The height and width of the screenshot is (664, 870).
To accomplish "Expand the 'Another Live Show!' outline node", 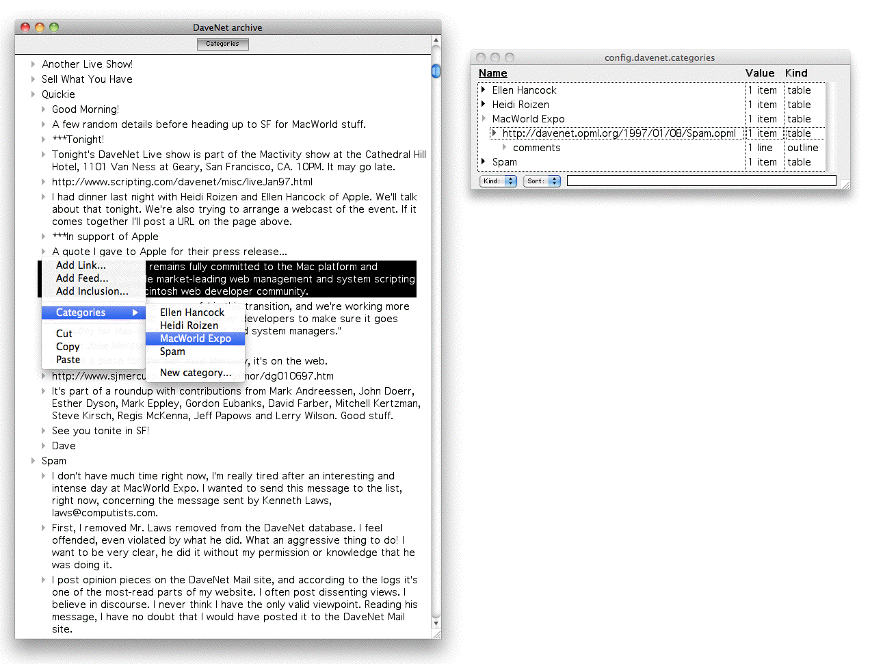I will (33, 64).
